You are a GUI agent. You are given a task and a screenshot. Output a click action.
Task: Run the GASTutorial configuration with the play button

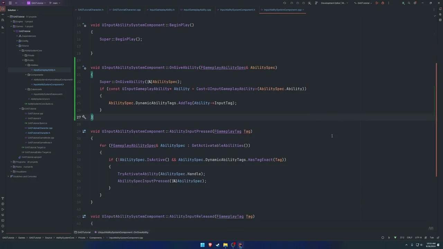click(x=377, y=3)
